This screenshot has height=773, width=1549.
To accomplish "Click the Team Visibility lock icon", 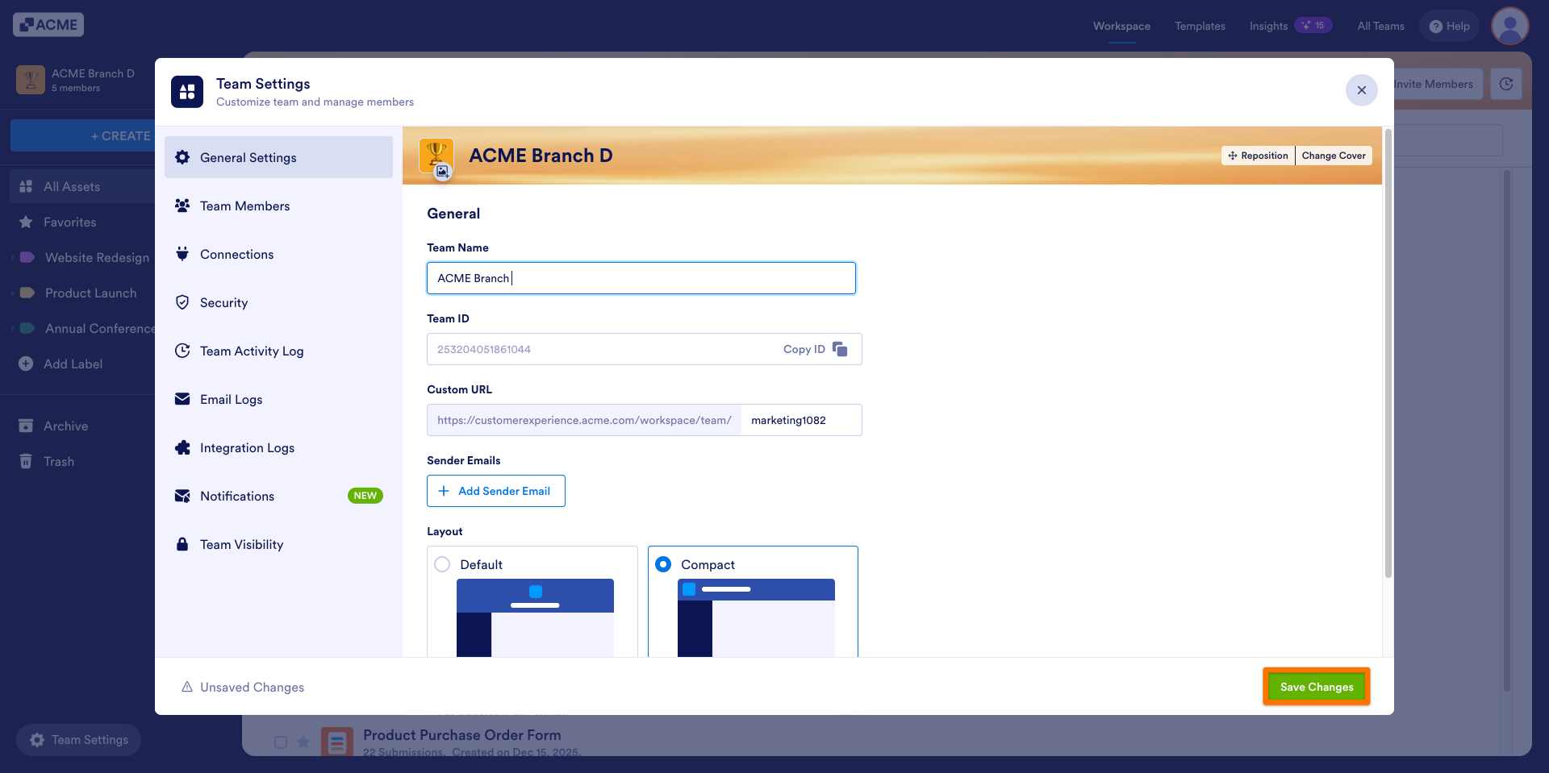I will click(x=182, y=544).
